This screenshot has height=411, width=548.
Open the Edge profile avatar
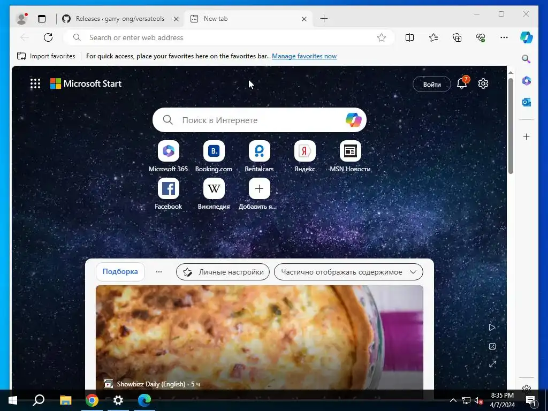(x=22, y=19)
